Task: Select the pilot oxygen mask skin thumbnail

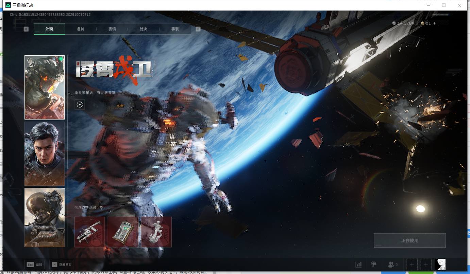Action: pyautogui.click(x=45, y=217)
